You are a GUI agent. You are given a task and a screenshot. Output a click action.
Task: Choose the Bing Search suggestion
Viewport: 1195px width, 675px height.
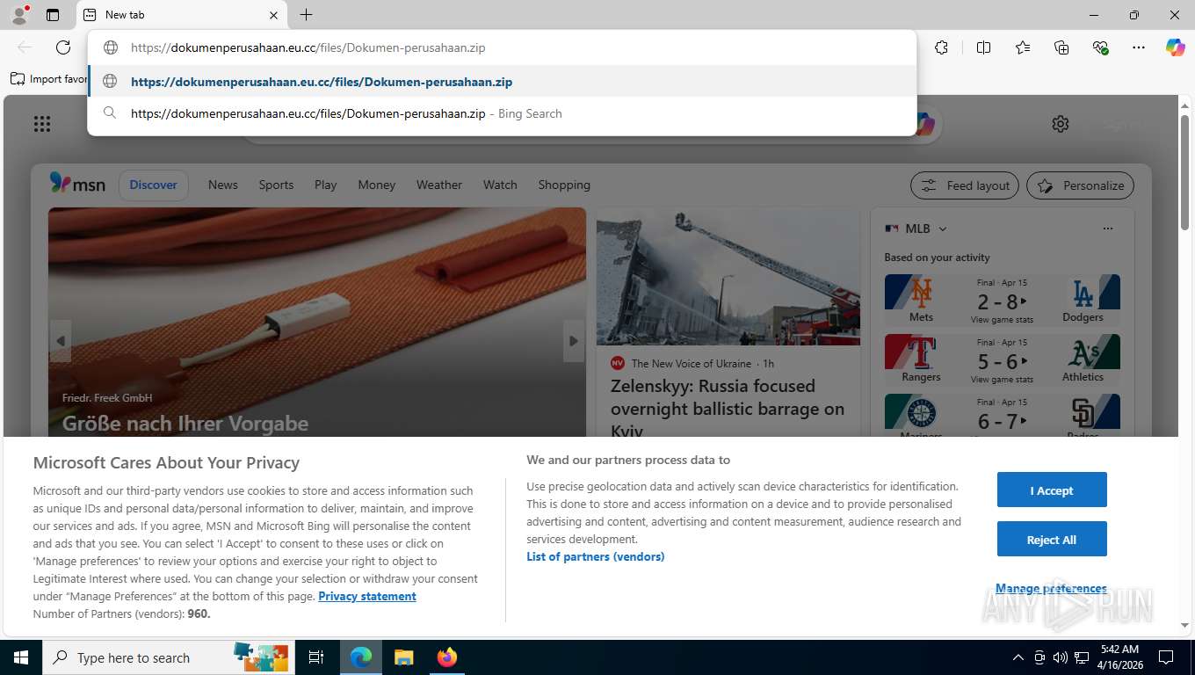(x=502, y=113)
